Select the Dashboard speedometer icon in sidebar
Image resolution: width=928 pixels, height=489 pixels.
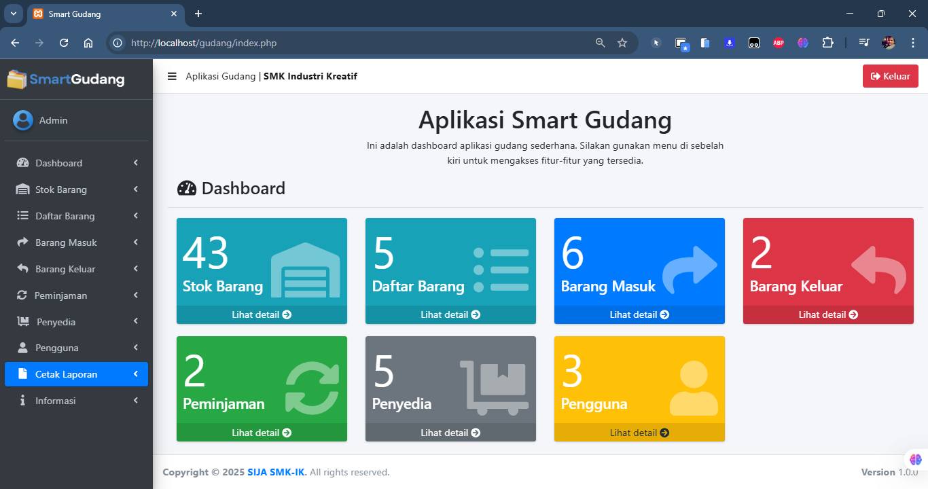(22, 163)
